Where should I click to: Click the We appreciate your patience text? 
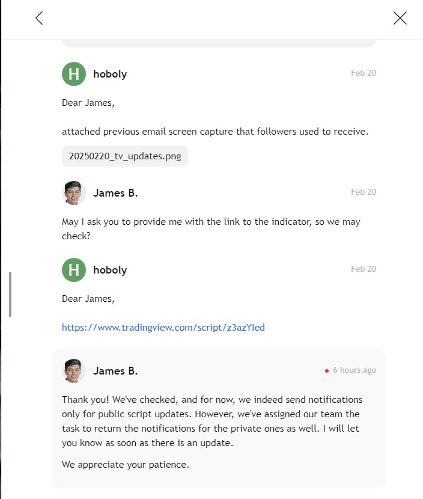pyautogui.click(x=126, y=465)
